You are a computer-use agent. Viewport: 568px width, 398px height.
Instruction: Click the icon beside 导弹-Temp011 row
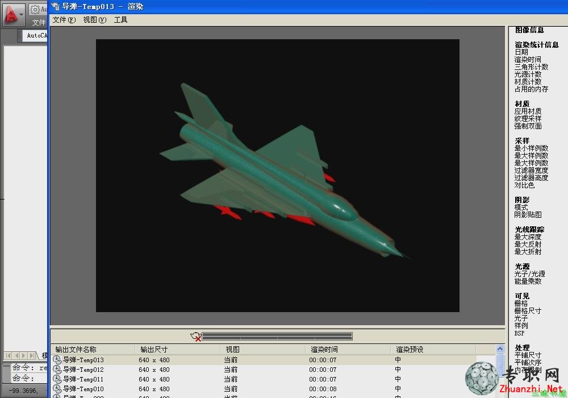57,379
